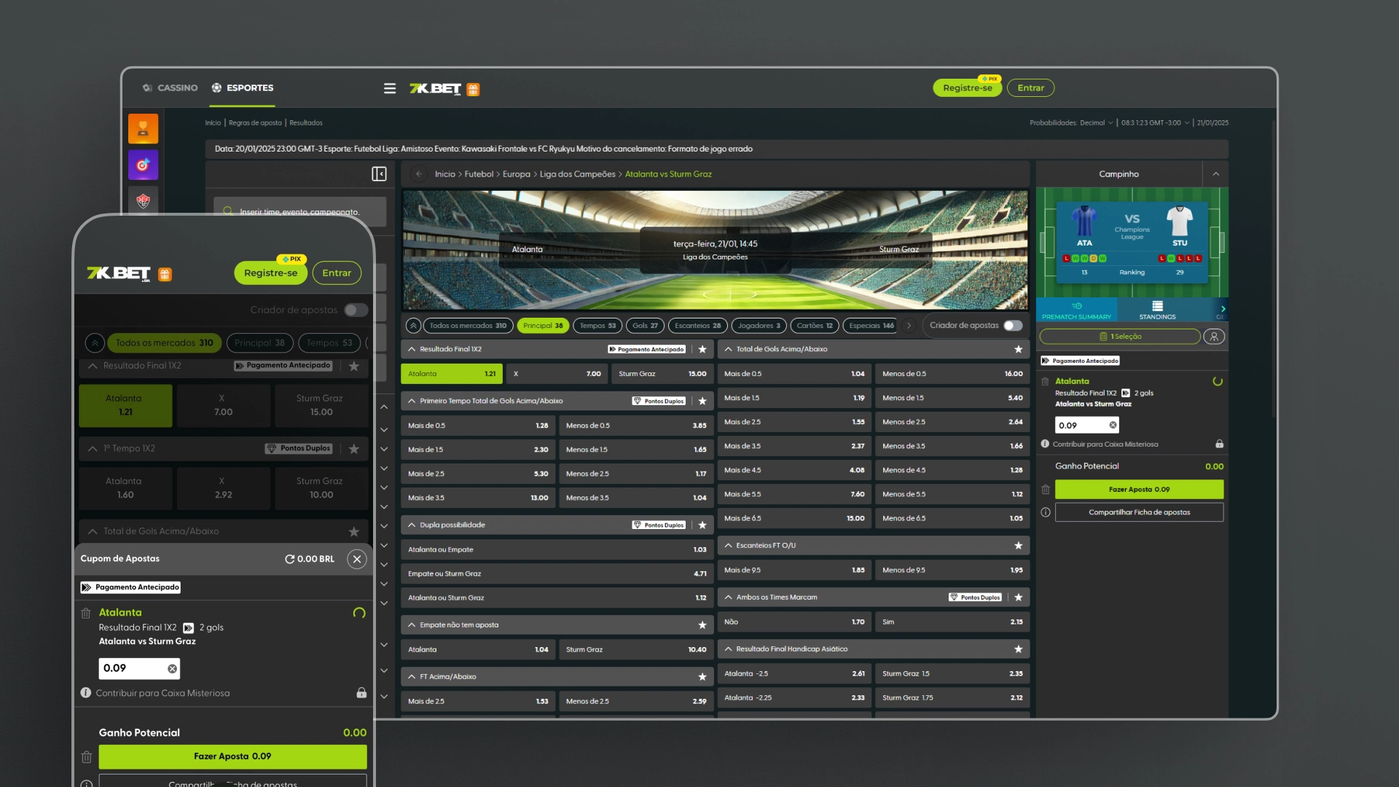The height and width of the screenshot is (787, 1399).
Task: Click desktop Fazer Aposta 0.09 button
Action: [1139, 490]
